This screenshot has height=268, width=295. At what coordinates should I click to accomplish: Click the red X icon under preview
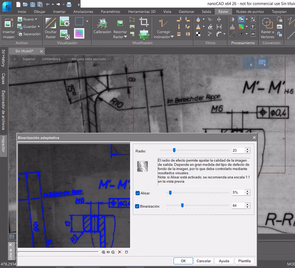[120, 252]
